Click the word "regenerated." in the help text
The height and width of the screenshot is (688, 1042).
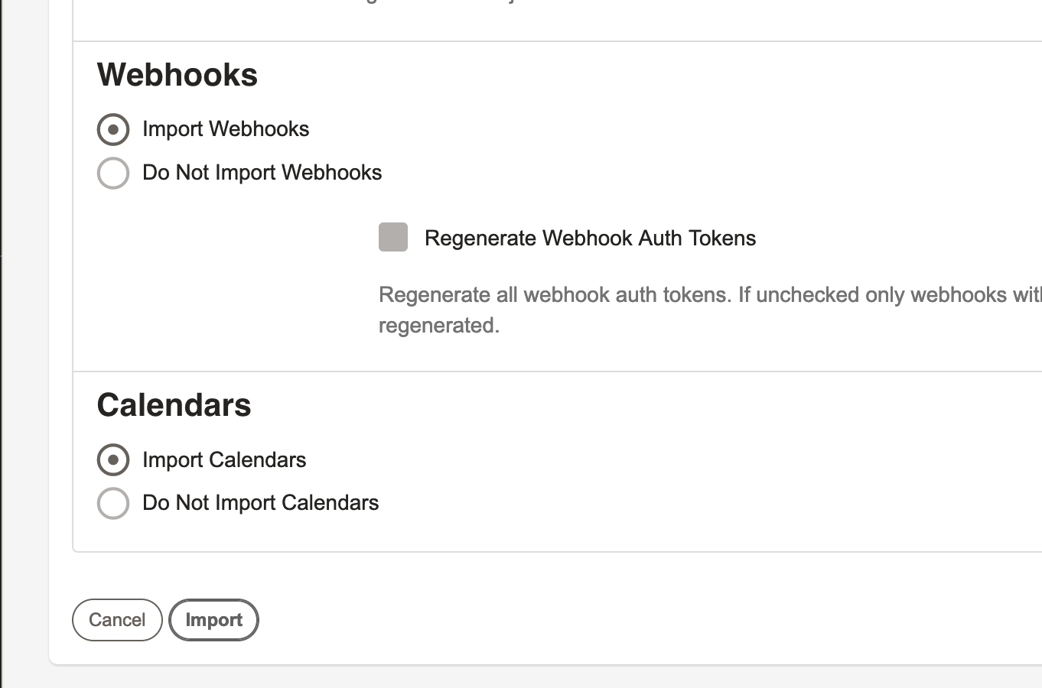click(439, 326)
